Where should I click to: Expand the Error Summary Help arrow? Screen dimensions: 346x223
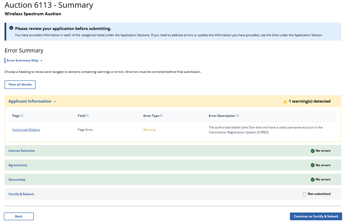[41, 61]
